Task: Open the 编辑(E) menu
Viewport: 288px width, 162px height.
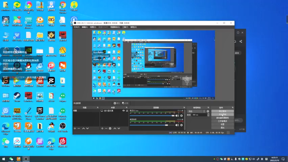Action: [85, 27]
